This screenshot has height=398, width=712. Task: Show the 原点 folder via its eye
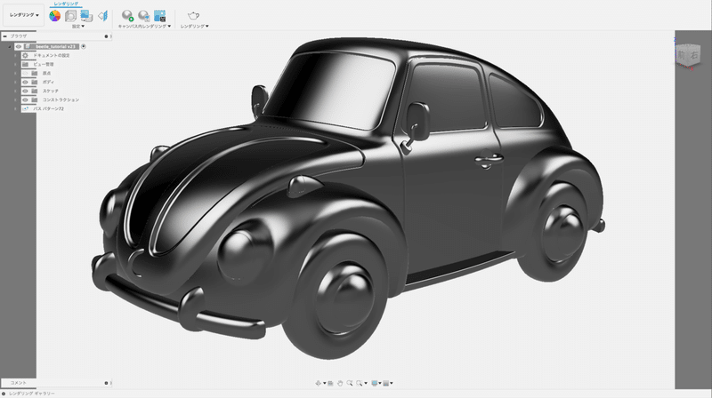coord(26,73)
